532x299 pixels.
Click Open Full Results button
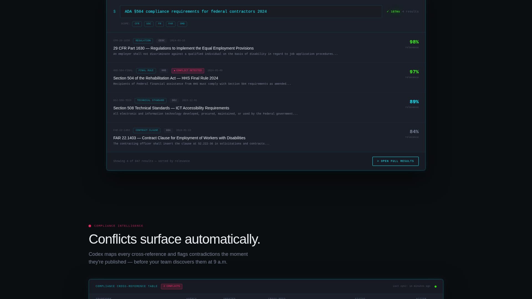395,161
